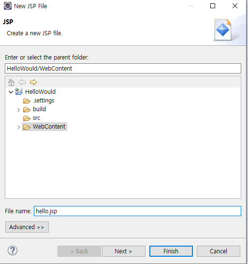Image resolution: width=248 pixels, height=264 pixels.
Task: Select the WebContent folder label
Action: tap(49, 127)
